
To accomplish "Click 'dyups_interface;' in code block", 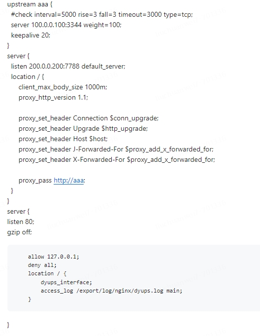I will (x=66, y=282).
